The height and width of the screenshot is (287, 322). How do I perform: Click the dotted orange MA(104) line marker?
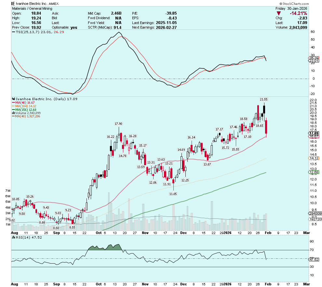(x=13, y=106)
